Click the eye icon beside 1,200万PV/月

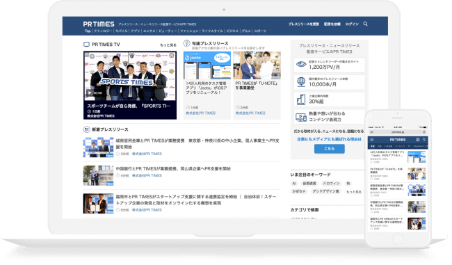tap(301, 64)
